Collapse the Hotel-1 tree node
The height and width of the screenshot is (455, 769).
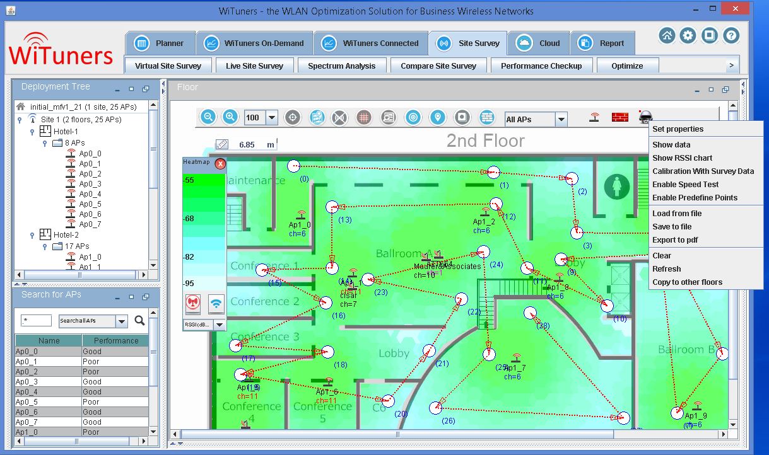coord(32,132)
